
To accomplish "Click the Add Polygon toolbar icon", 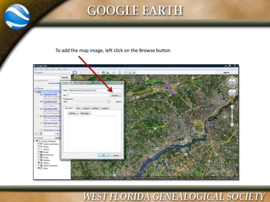I will (x=85, y=73).
